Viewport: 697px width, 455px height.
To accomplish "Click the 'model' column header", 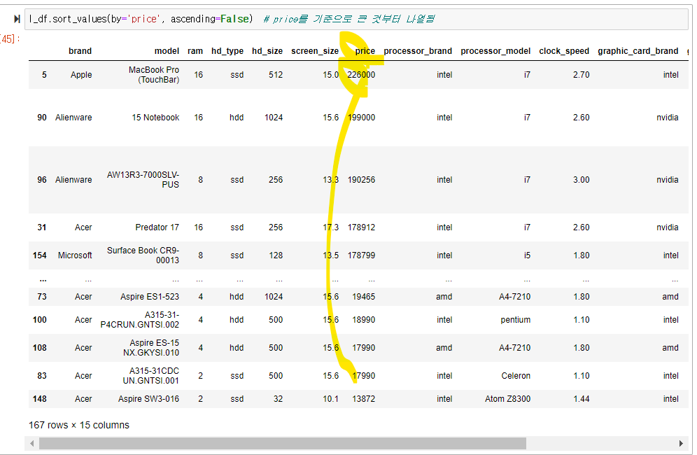I will coord(167,51).
